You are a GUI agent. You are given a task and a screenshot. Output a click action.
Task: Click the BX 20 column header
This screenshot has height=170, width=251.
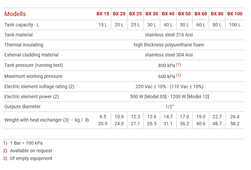119,14
